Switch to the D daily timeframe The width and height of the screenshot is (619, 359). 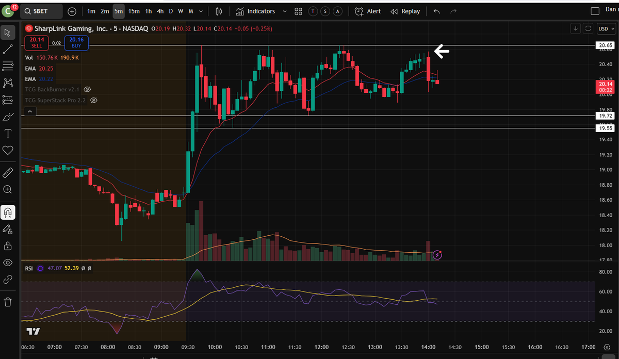[171, 11]
